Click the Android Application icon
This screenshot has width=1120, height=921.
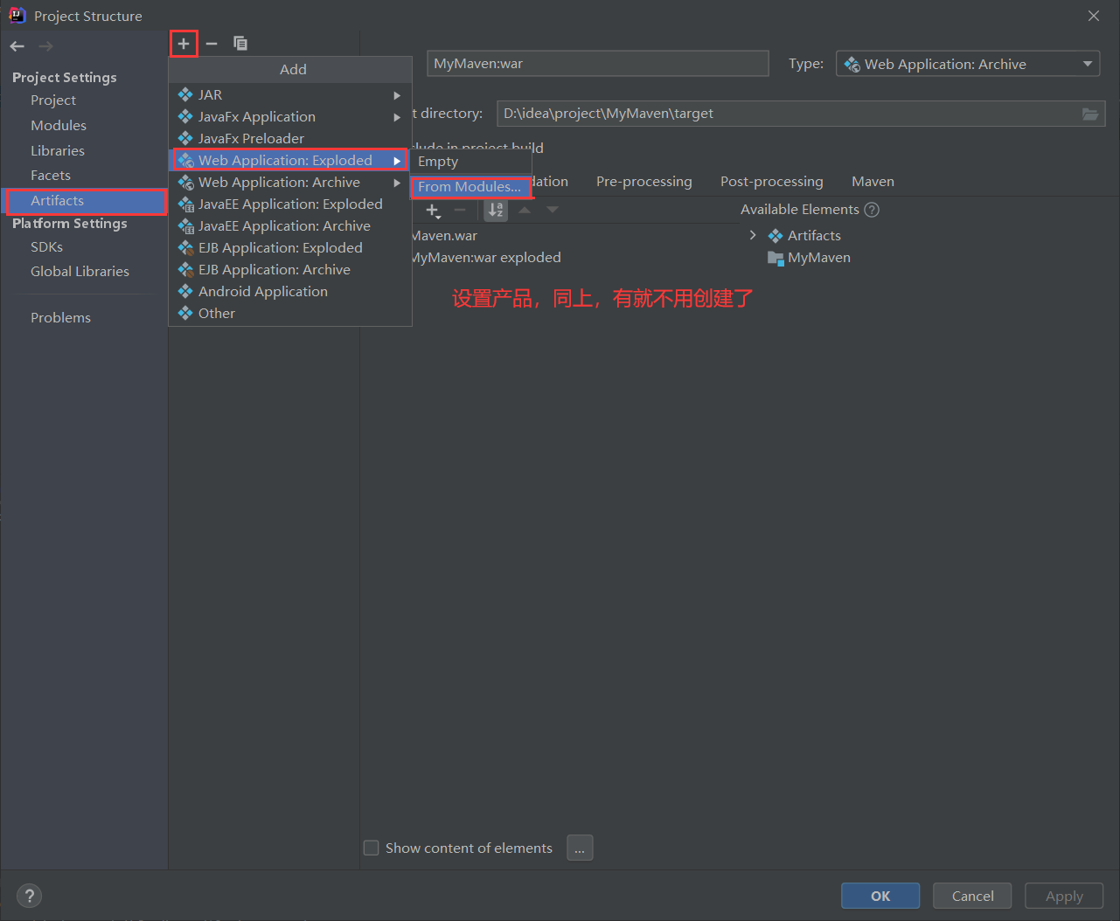tap(185, 291)
